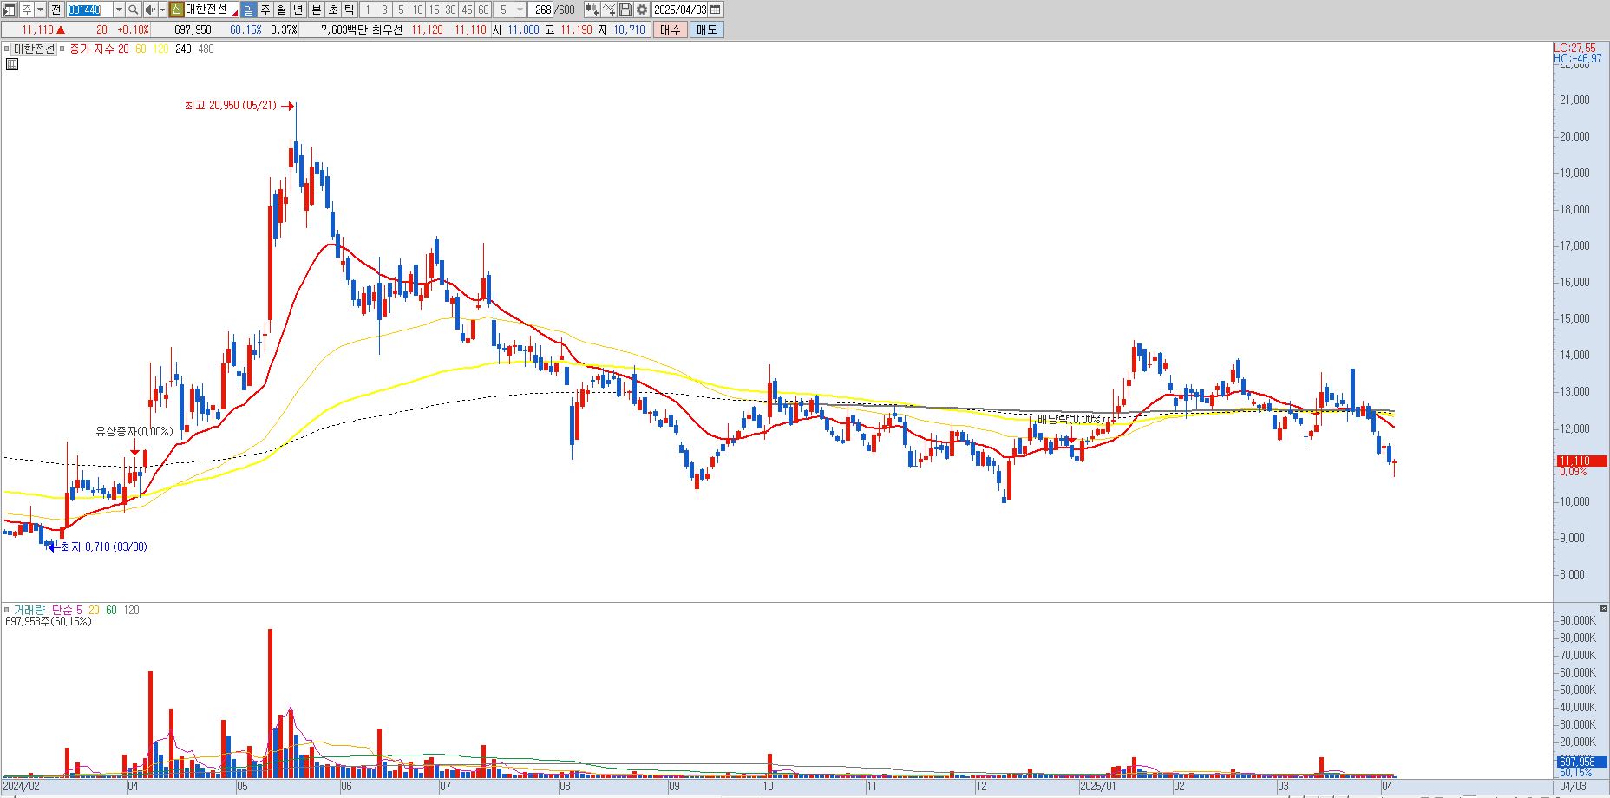The width and height of the screenshot is (1610, 798).
Task: Click the 매수 buy button
Action: point(671,29)
